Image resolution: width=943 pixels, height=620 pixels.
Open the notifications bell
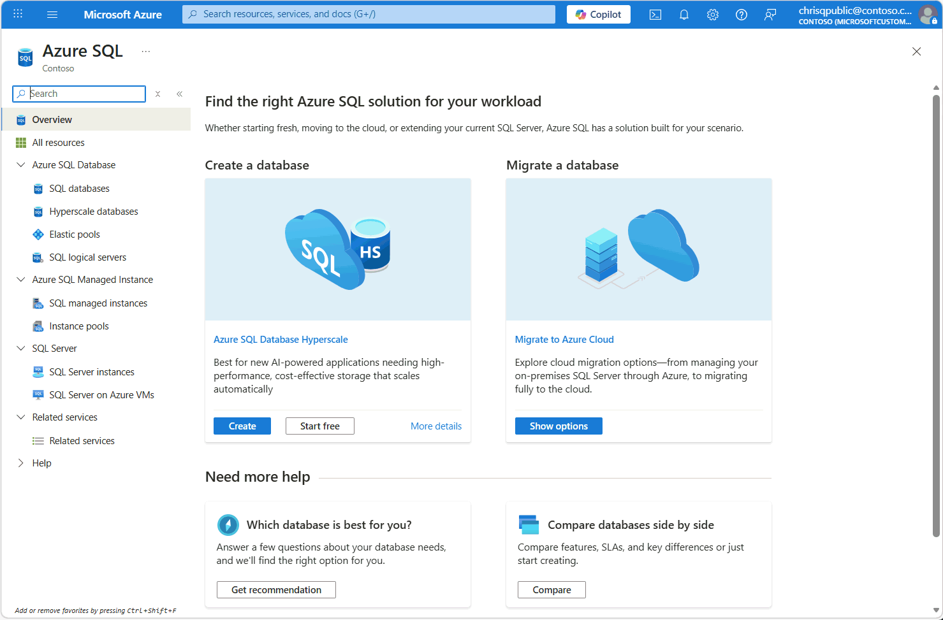[684, 15]
